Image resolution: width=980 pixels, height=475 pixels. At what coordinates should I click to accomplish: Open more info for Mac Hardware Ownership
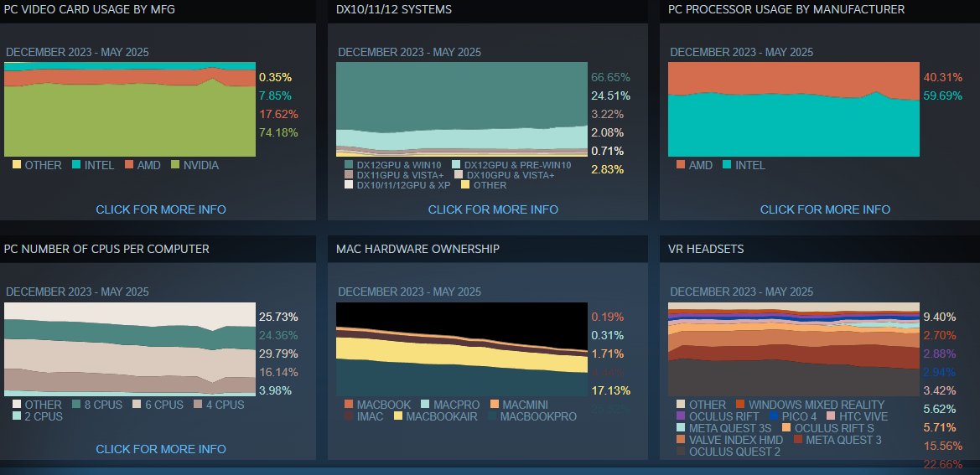[493, 449]
